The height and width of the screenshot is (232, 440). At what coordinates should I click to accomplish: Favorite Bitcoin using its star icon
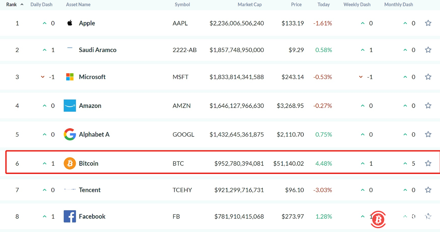click(x=428, y=163)
